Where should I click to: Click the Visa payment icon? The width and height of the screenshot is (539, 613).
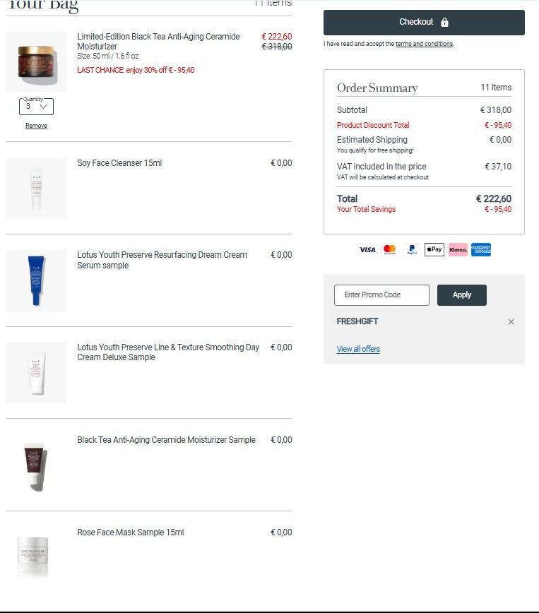tap(367, 250)
